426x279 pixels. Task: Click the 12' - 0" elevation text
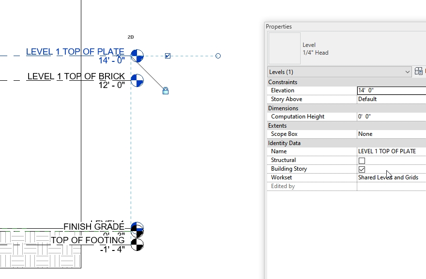[112, 85]
